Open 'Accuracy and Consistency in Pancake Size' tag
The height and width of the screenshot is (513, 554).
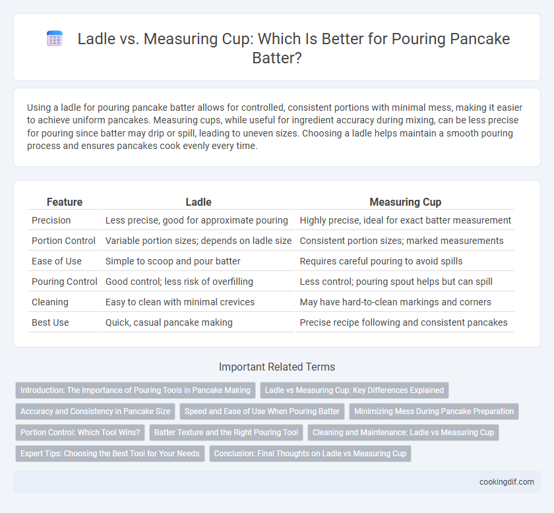pos(96,411)
